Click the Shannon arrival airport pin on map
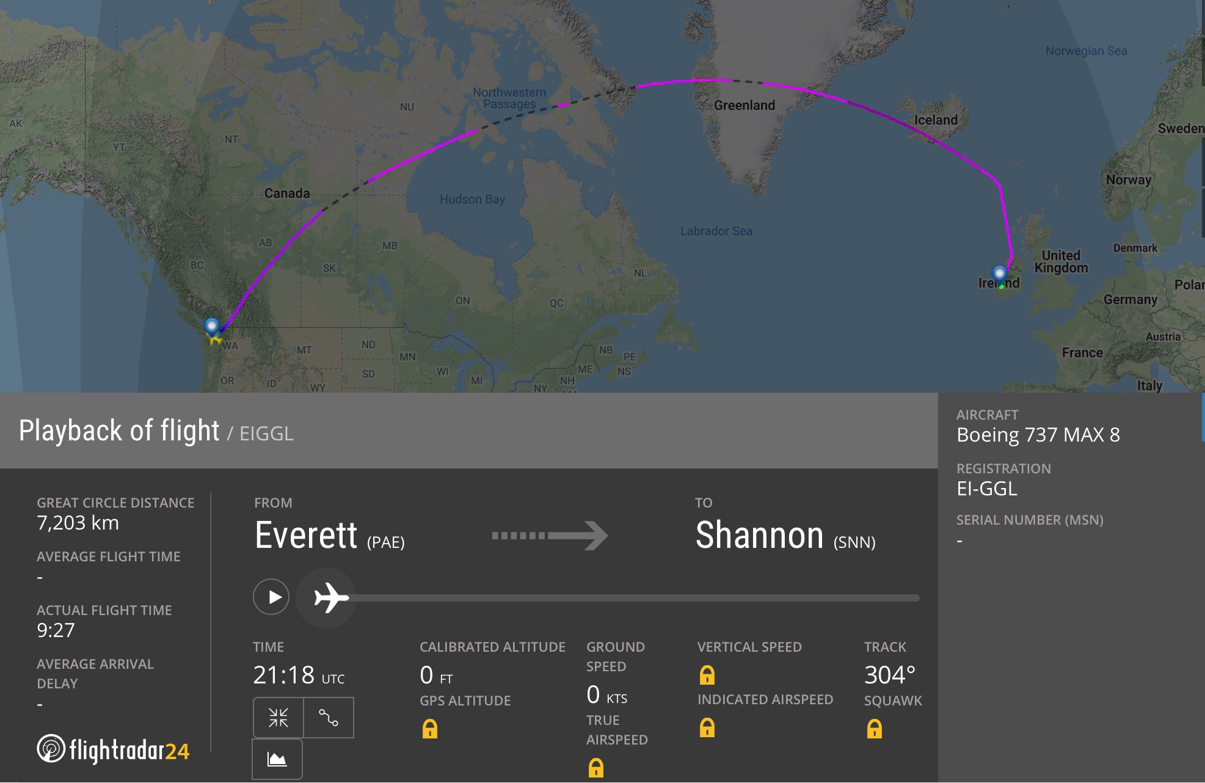 point(999,274)
